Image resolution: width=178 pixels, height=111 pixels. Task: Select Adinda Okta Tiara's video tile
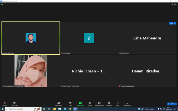pos(31,71)
